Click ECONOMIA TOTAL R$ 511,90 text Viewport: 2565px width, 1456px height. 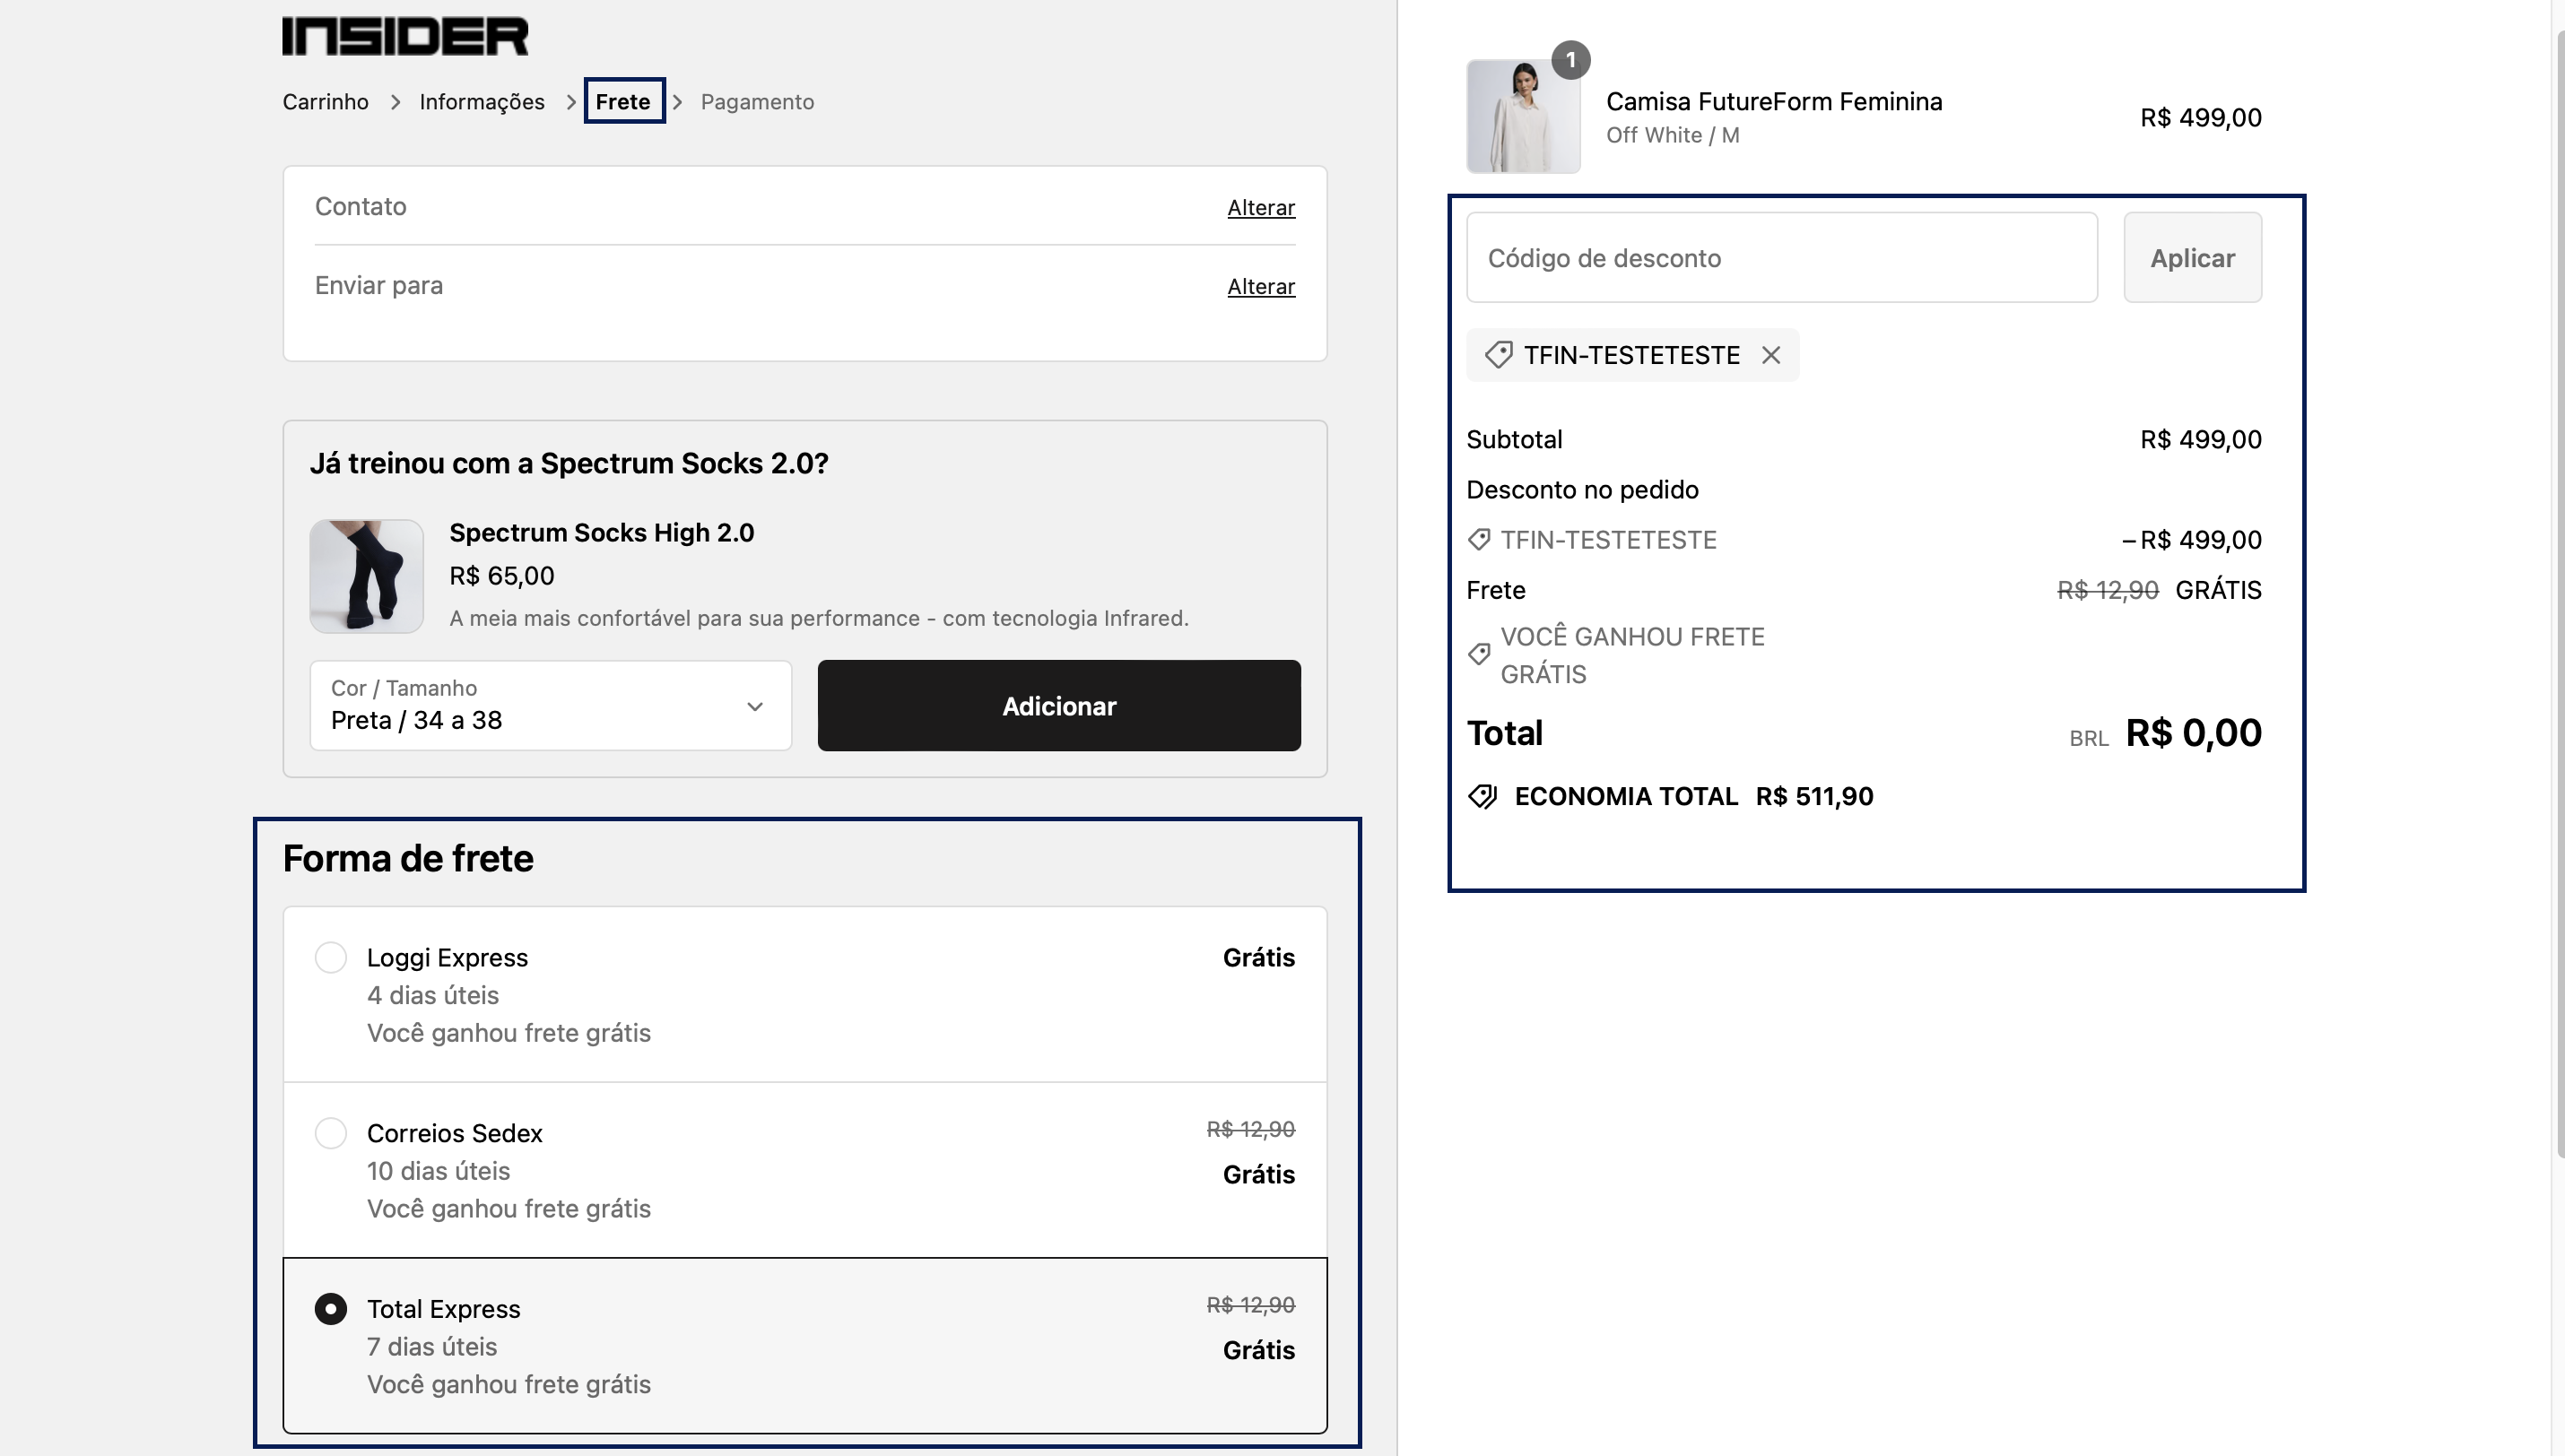coord(1694,797)
